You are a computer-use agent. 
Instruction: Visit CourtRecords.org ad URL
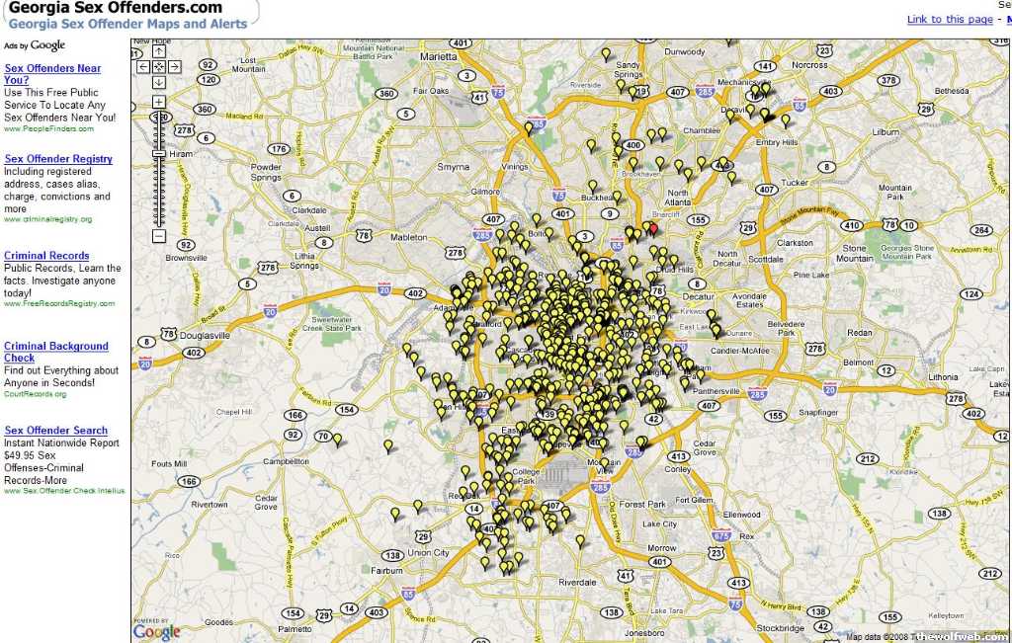[x=35, y=394]
